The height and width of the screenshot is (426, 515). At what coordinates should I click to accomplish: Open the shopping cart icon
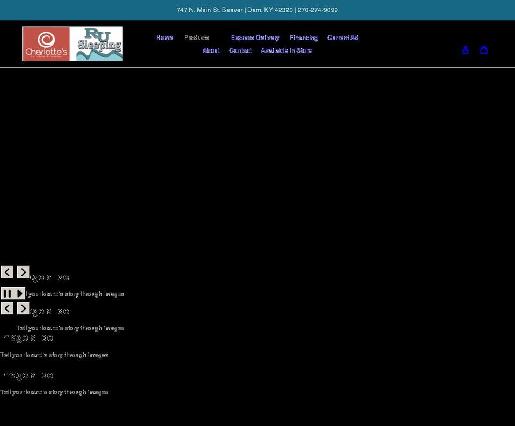pyautogui.click(x=484, y=50)
